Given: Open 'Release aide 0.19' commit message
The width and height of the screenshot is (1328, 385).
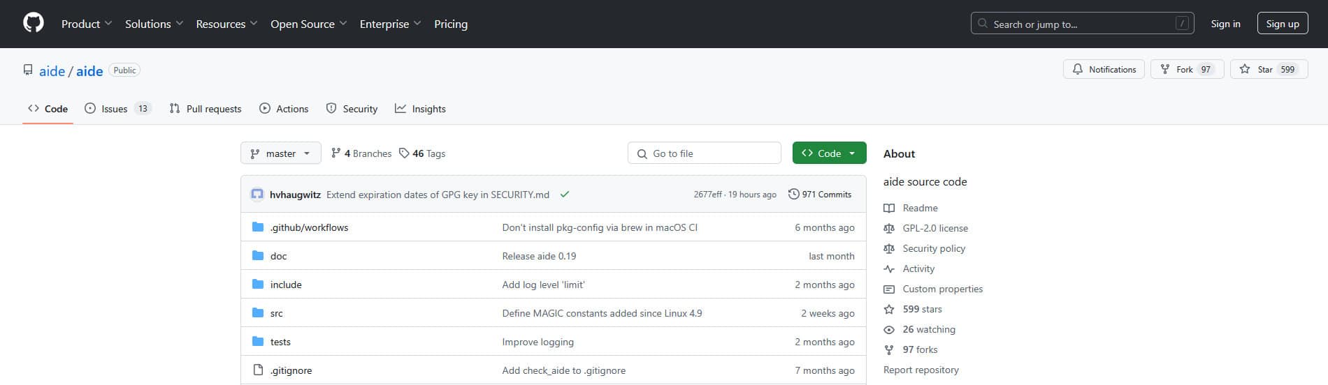Looking at the screenshot, I should point(539,256).
